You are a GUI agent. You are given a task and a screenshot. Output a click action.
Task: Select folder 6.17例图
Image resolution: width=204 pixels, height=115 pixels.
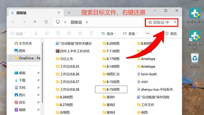[x=111, y=59]
